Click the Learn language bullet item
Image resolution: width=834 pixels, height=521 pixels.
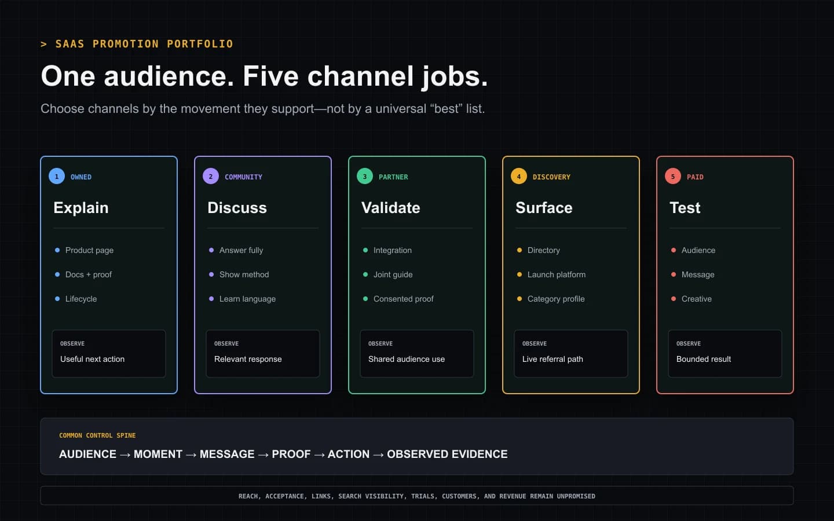pyautogui.click(x=242, y=299)
